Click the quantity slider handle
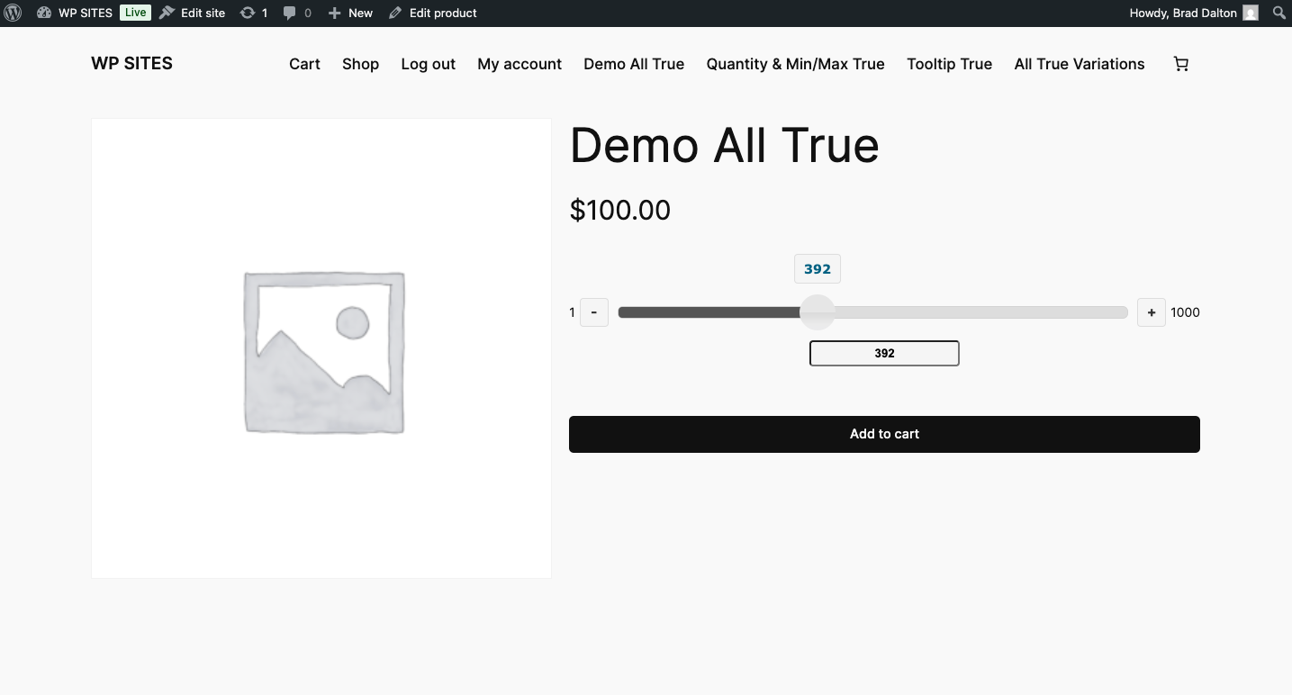 coord(818,312)
